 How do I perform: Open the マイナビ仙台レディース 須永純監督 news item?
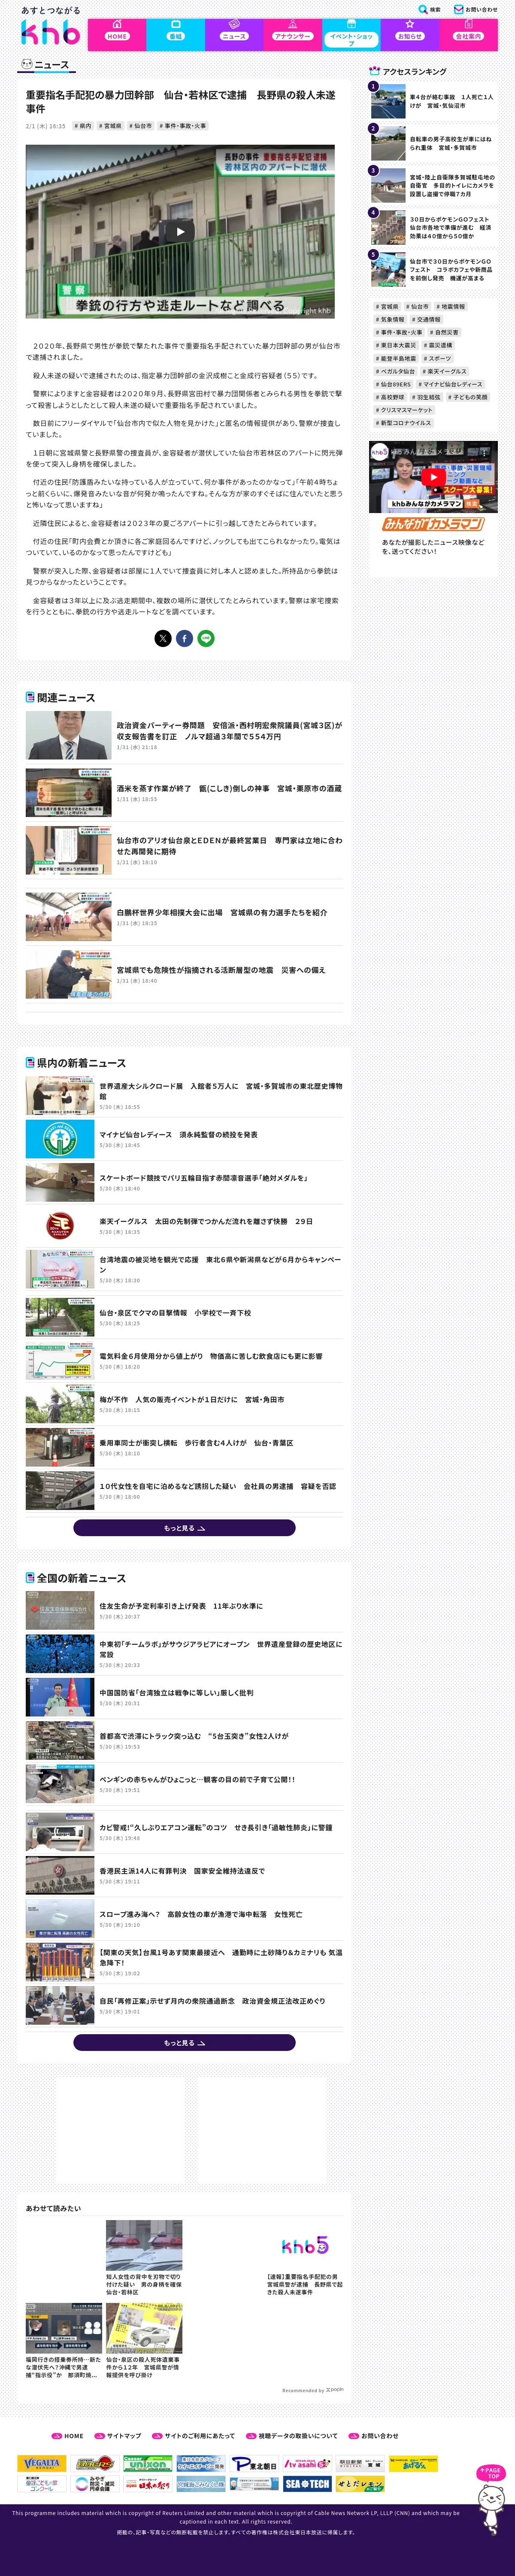pos(184,1139)
